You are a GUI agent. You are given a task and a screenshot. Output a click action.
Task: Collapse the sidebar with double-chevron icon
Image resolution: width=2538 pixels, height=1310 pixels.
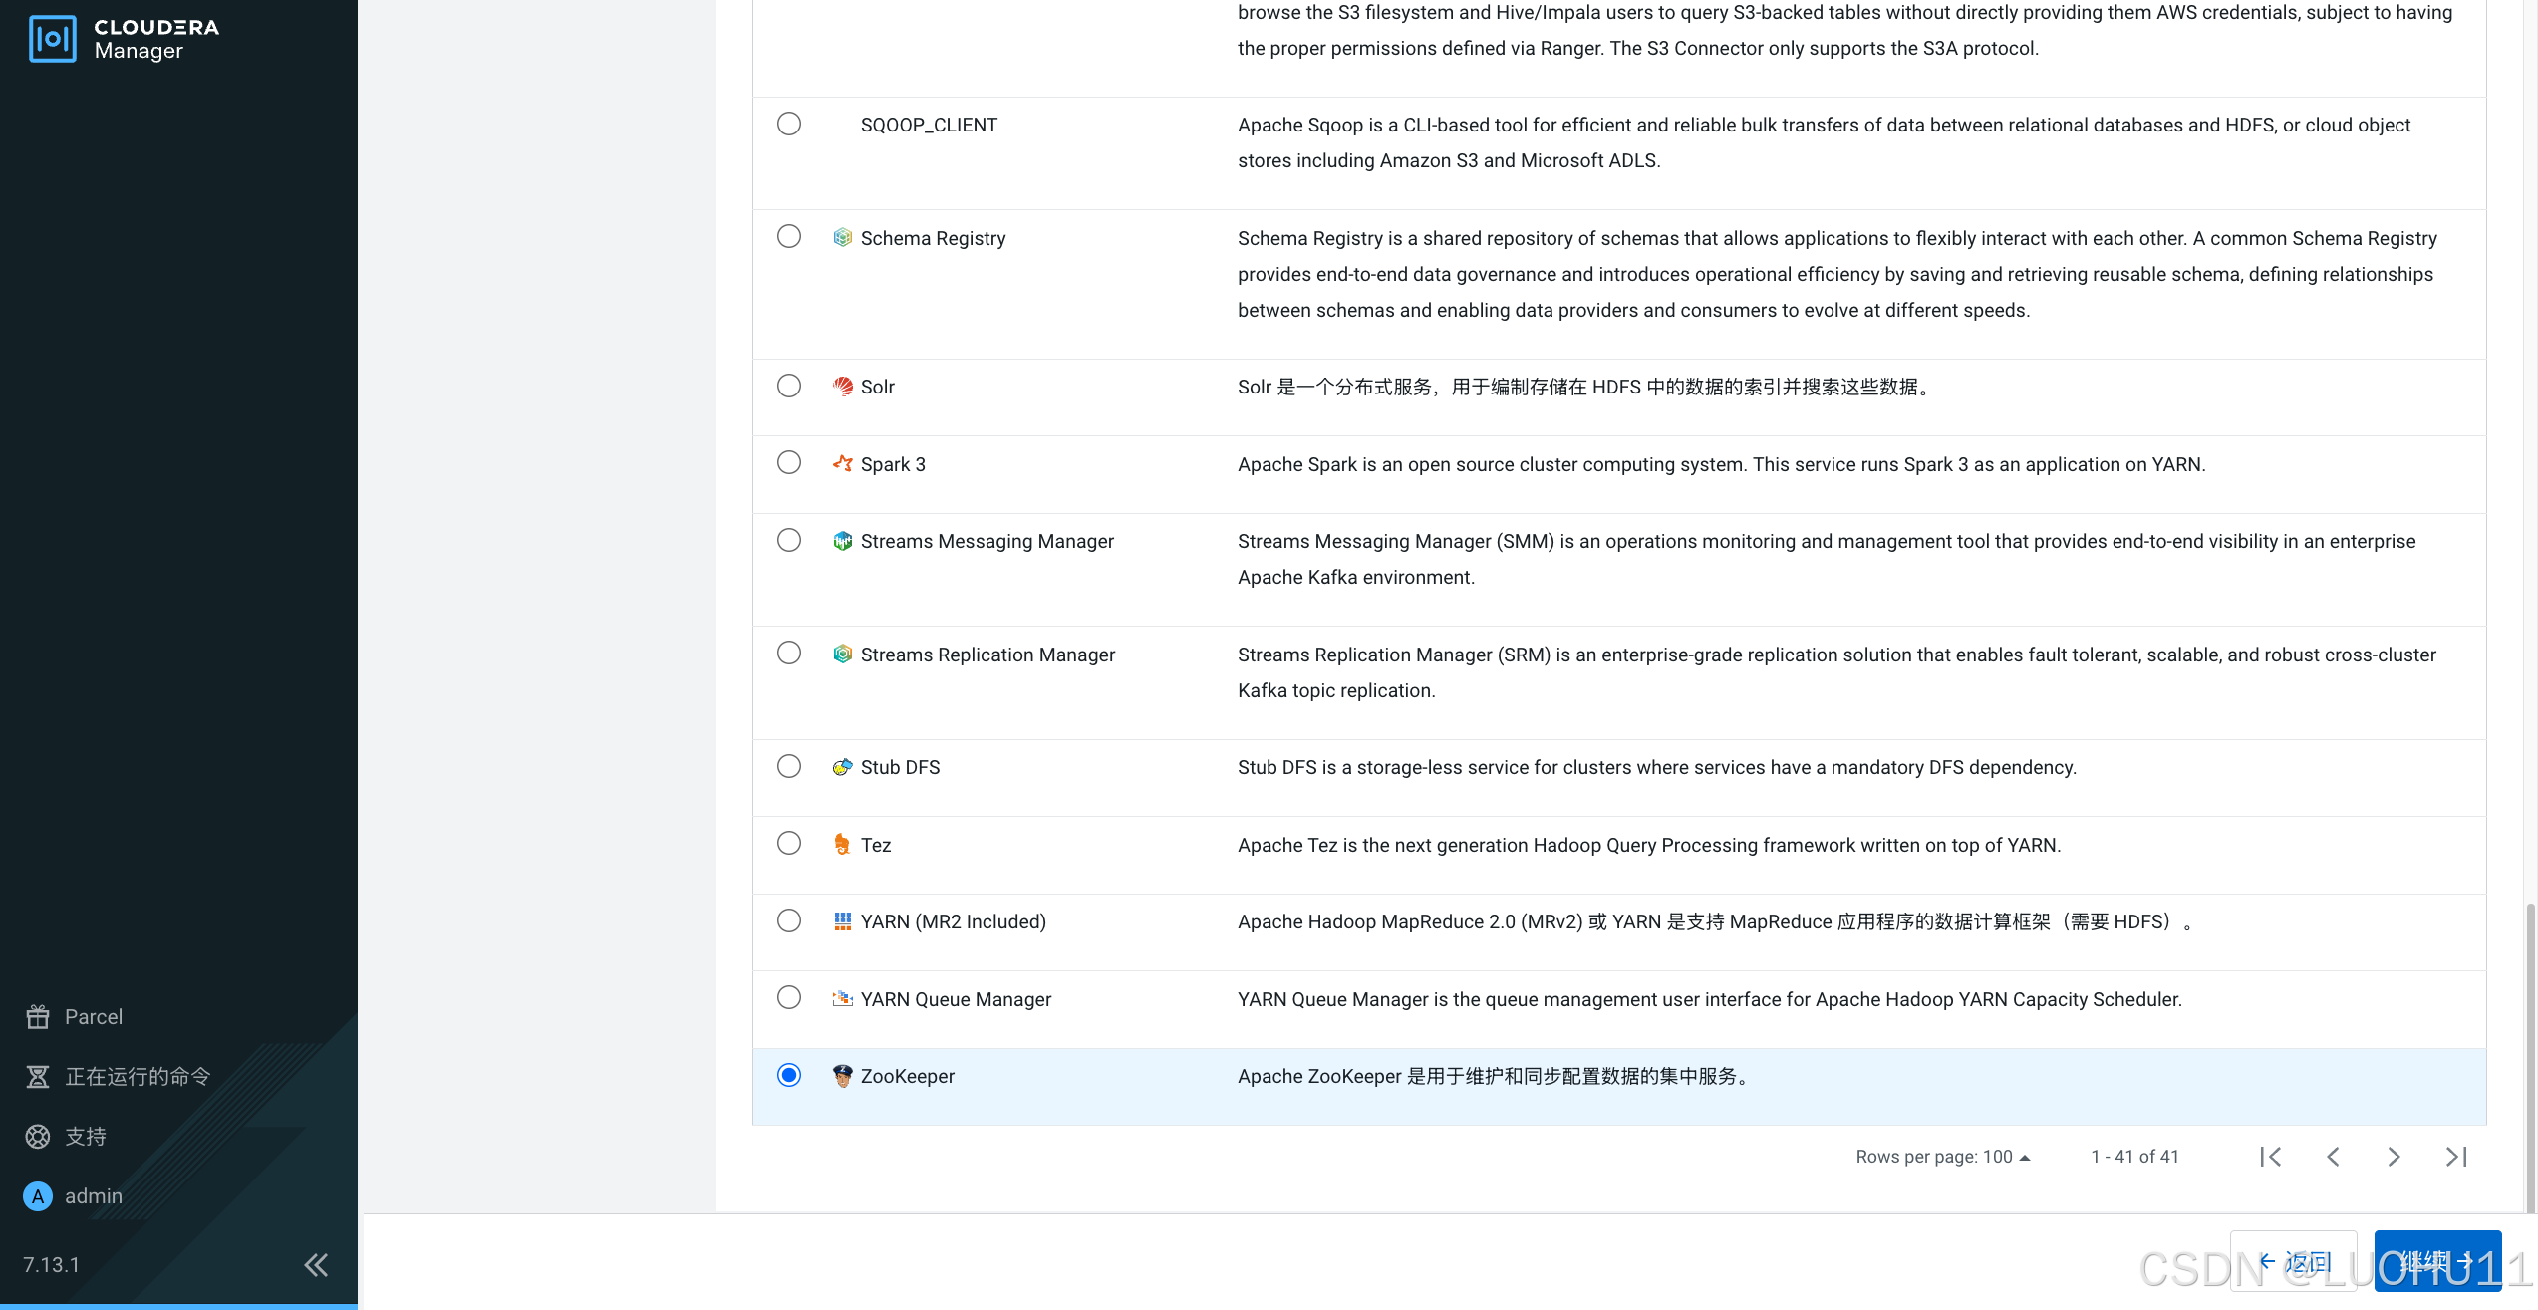[316, 1265]
